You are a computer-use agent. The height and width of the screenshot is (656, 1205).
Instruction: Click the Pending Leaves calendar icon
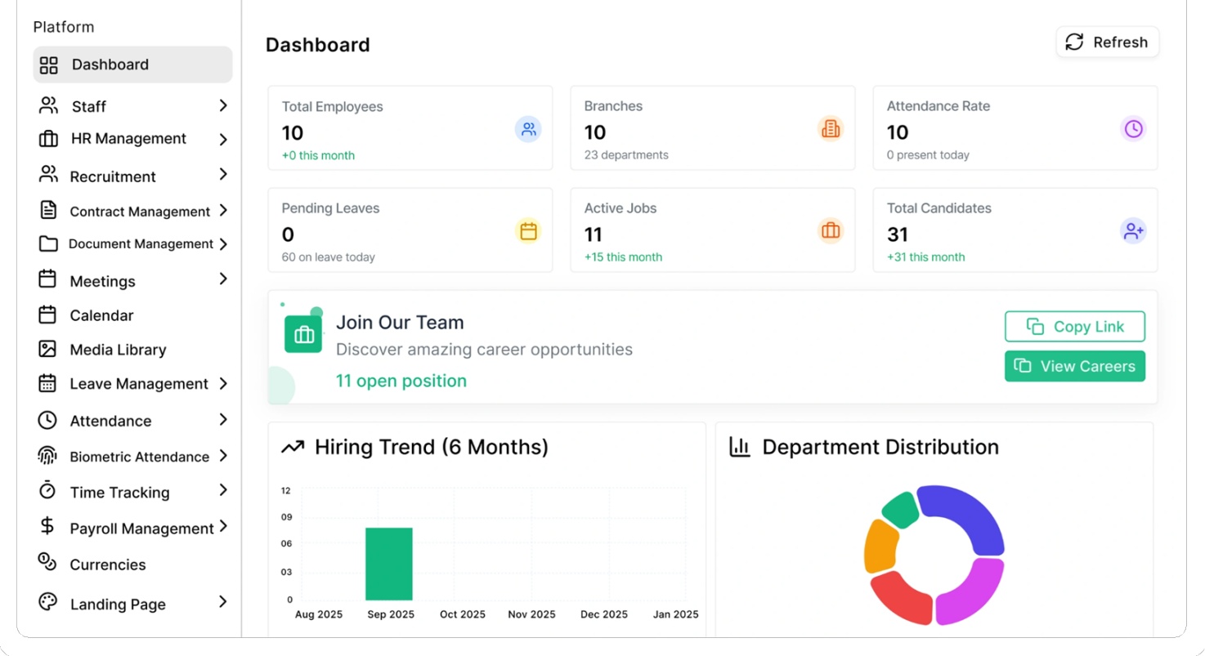click(528, 231)
